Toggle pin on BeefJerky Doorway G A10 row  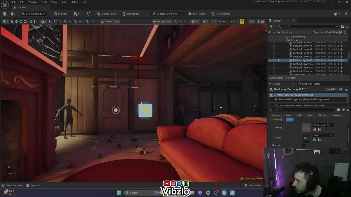[x=278, y=60]
